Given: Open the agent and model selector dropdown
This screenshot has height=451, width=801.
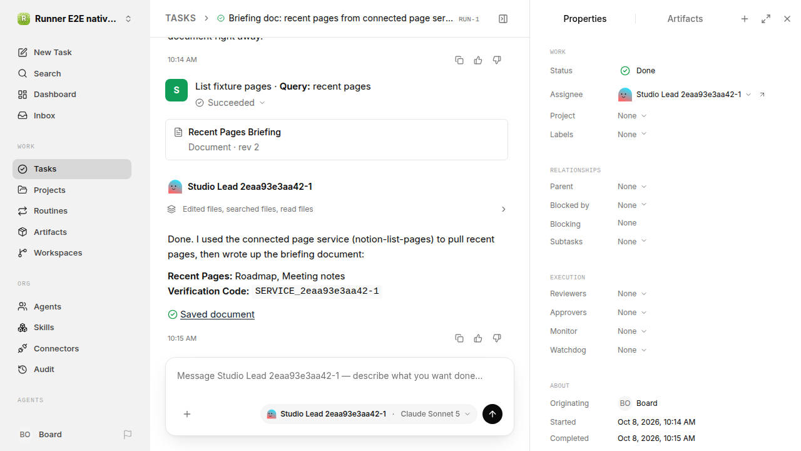Looking at the screenshot, I should 369,414.
